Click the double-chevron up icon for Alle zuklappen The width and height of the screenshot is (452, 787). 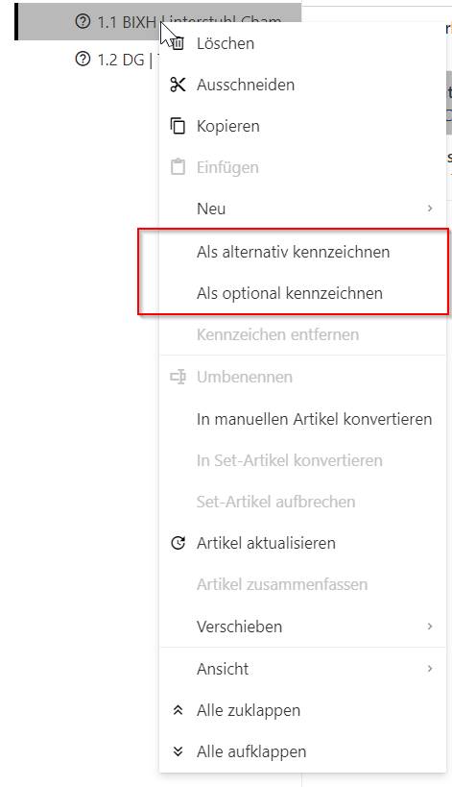coord(178,710)
